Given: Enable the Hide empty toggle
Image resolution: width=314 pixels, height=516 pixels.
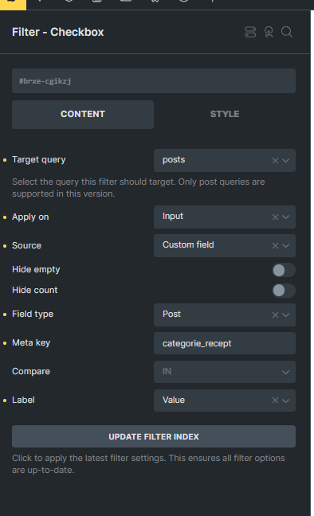Looking at the screenshot, I should coord(284,270).
